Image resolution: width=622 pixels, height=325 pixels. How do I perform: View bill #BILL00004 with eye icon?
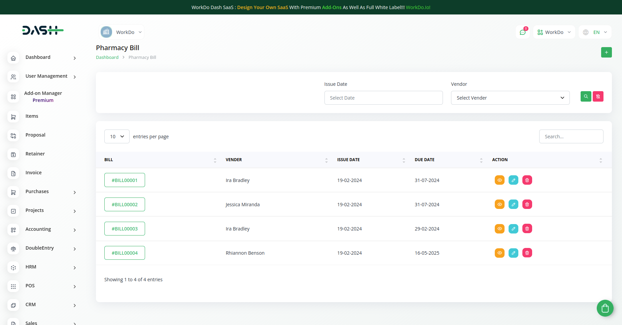499,253
